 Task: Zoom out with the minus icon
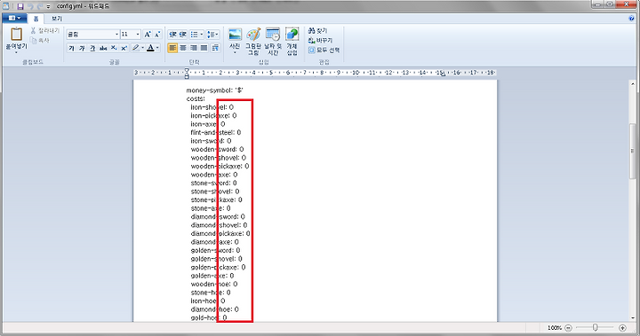click(x=568, y=327)
